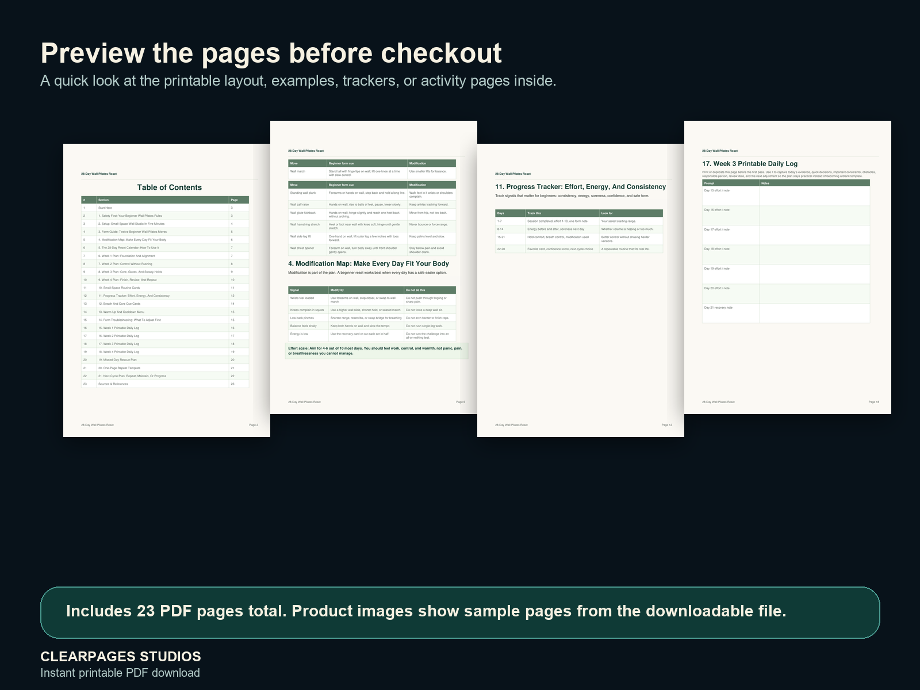Click the 'Preview the pages before checkout' heading

click(271, 53)
